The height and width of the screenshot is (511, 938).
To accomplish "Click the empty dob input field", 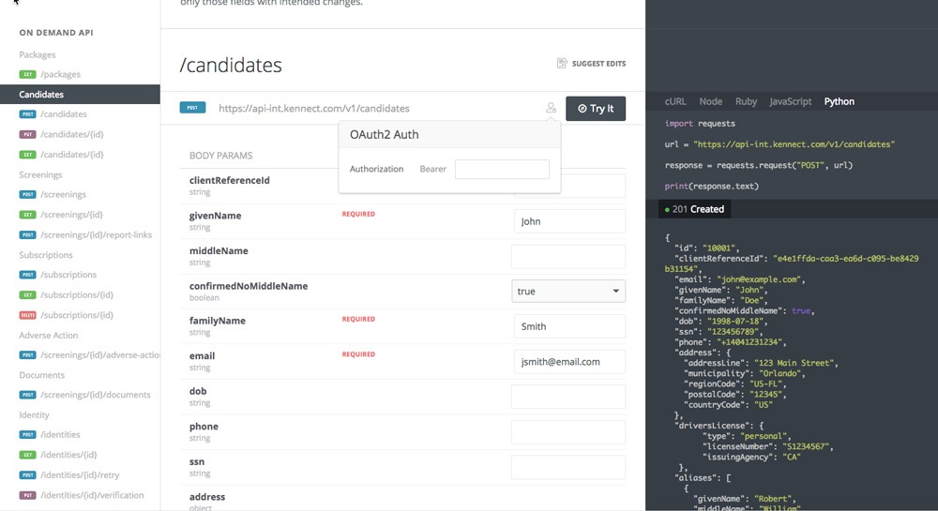I will (568, 397).
